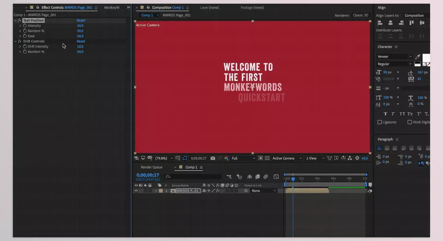The image size is (443, 241).
Task: Open Align Layers to Composition dropdown
Action: coord(416,16)
